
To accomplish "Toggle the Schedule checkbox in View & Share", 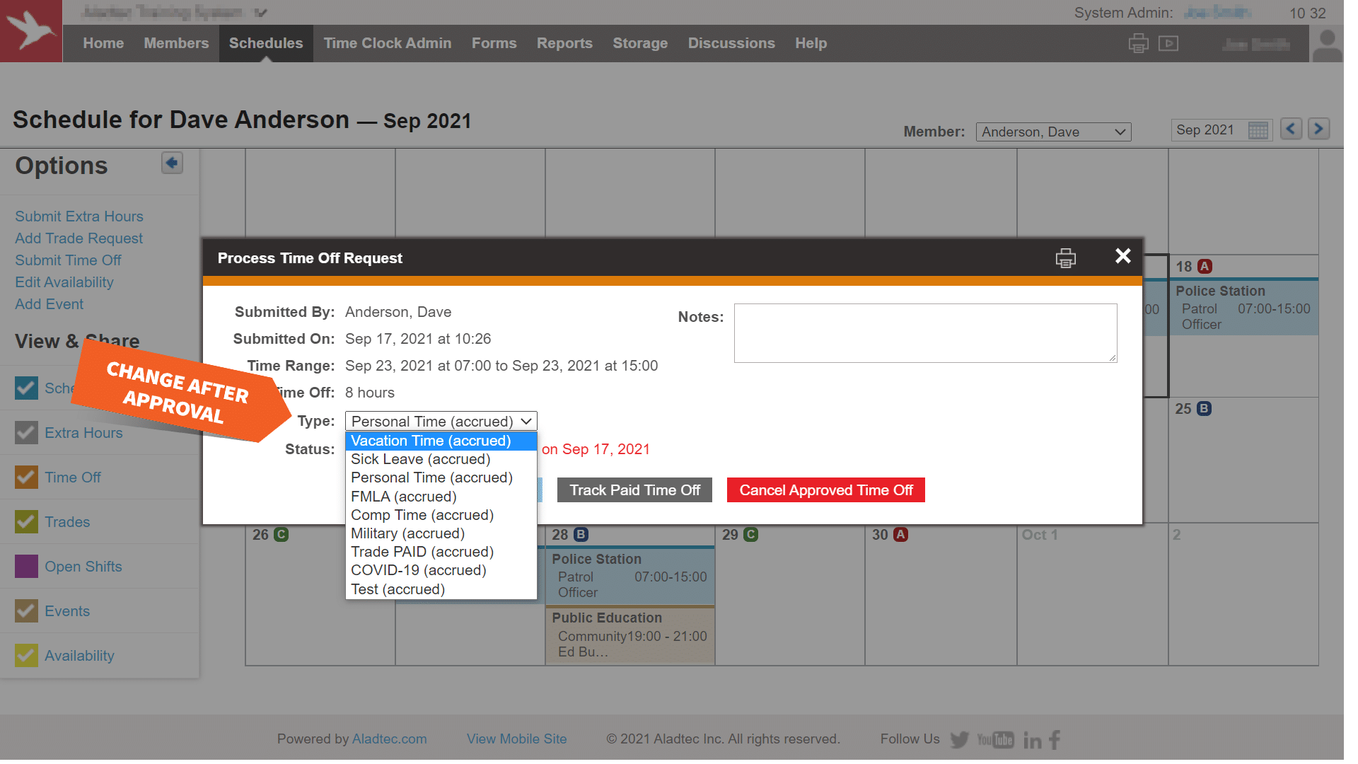I will point(26,388).
